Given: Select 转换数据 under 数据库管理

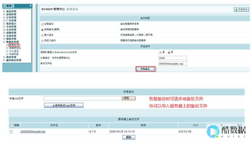Looking at the screenshot, I should click(x=14, y=54).
